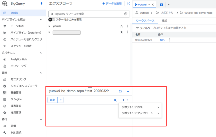
Task: Click the フィルタ icon
Action: click(x=137, y=28)
